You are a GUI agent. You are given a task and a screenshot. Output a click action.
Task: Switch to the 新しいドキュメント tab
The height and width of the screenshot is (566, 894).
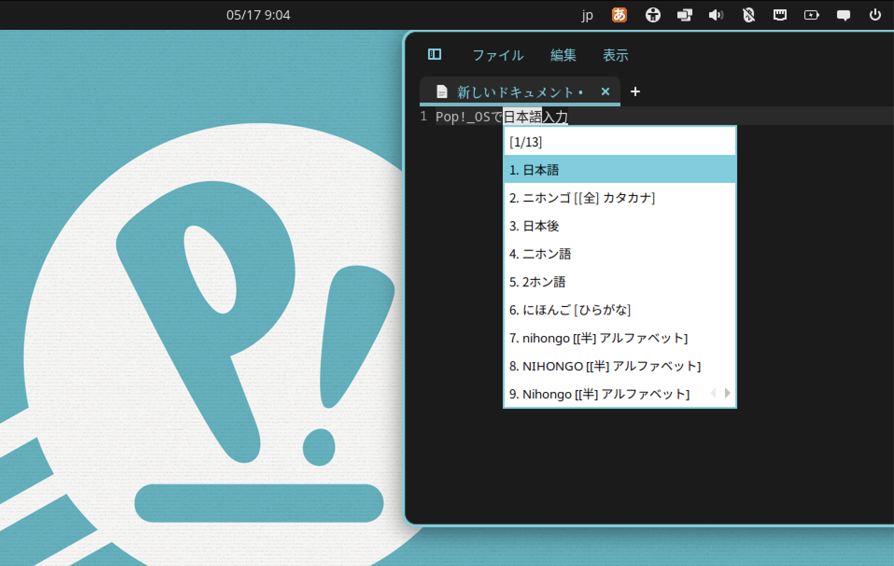click(x=520, y=91)
